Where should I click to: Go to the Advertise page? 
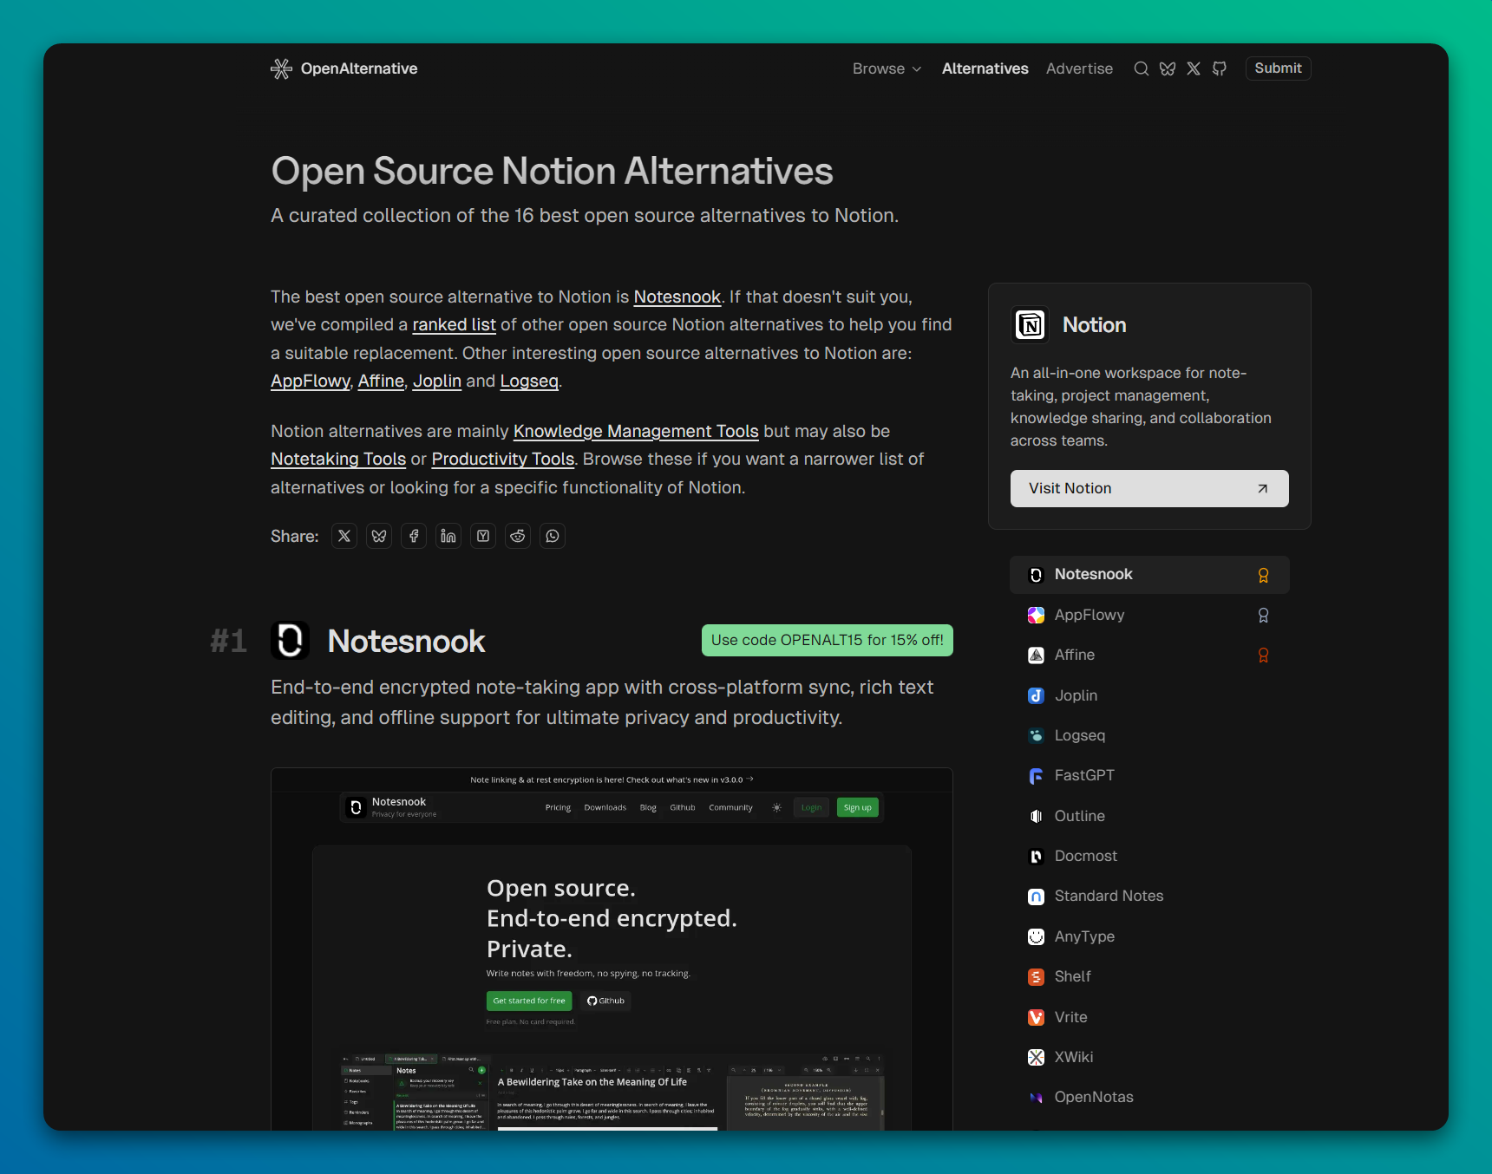click(1079, 68)
